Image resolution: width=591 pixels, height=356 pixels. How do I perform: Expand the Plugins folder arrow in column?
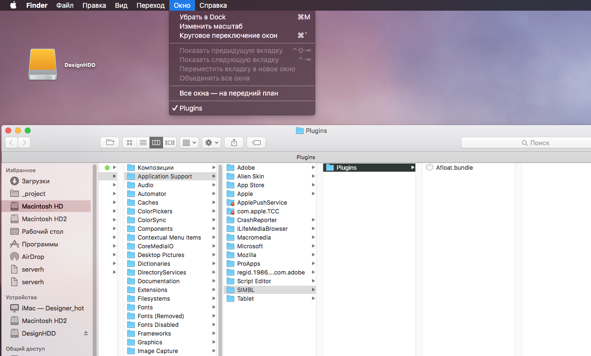click(412, 167)
